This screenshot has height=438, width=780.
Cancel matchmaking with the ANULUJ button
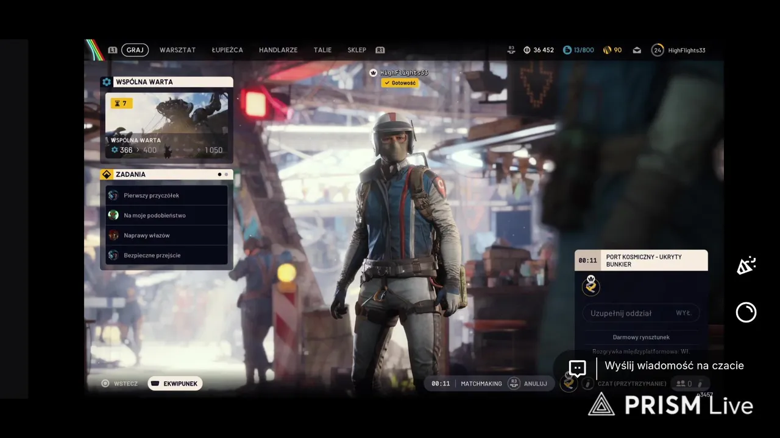tap(536, 383)
